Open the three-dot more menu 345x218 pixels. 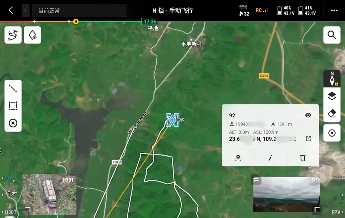coord(334,10)
